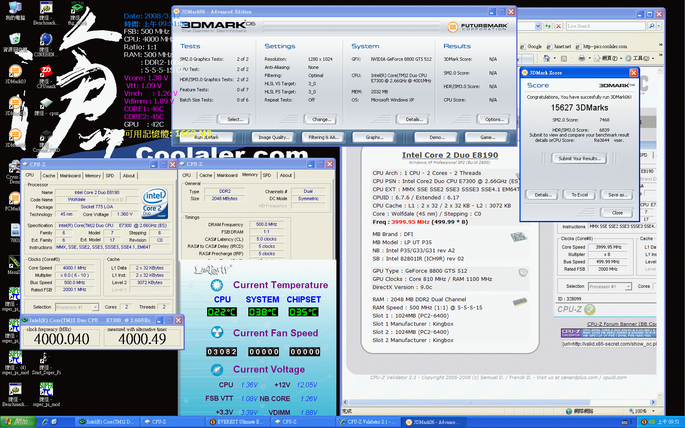Image resolution: width=685 pixels, height=428 pixels.
Task: Click Submit Your Results... in 3DMark Score
Action: point(580,159)
